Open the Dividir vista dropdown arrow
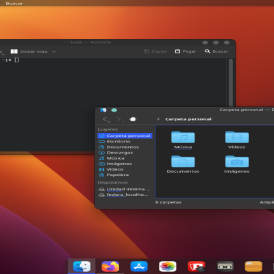 point(54,51)
